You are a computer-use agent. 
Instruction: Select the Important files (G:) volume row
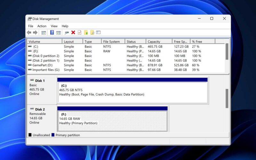(x=126, y=70)
